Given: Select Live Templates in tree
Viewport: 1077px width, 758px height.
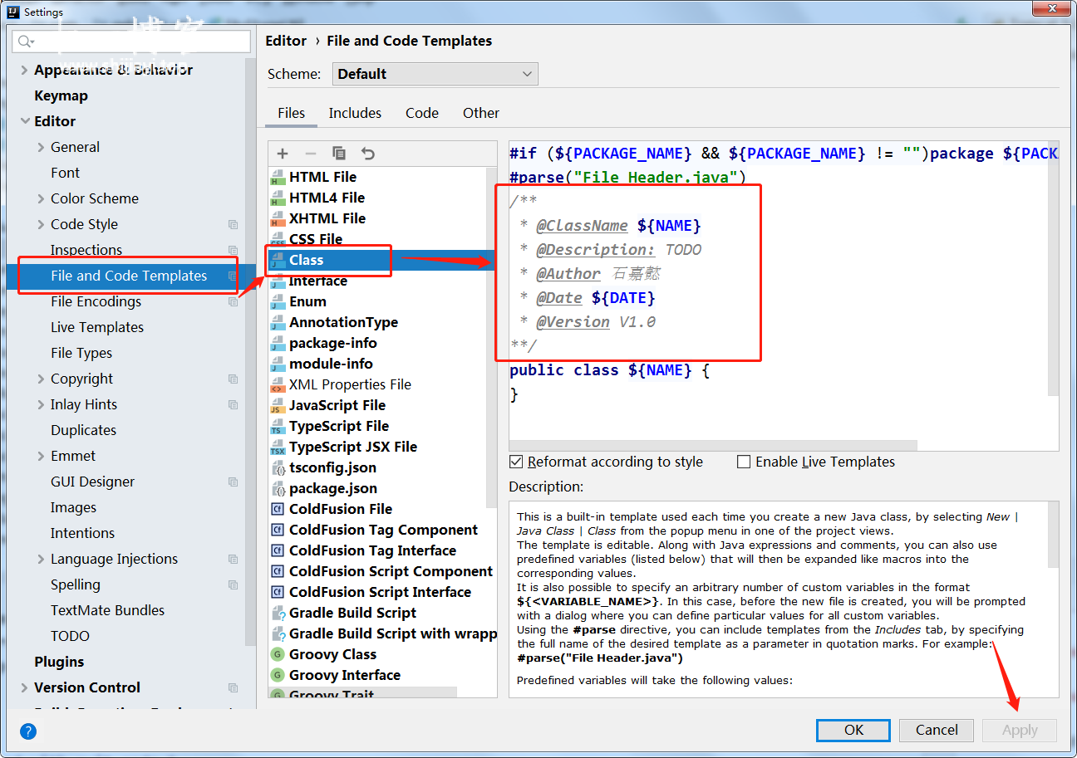Looking at the screenshot, I should (x=97, y=327).
